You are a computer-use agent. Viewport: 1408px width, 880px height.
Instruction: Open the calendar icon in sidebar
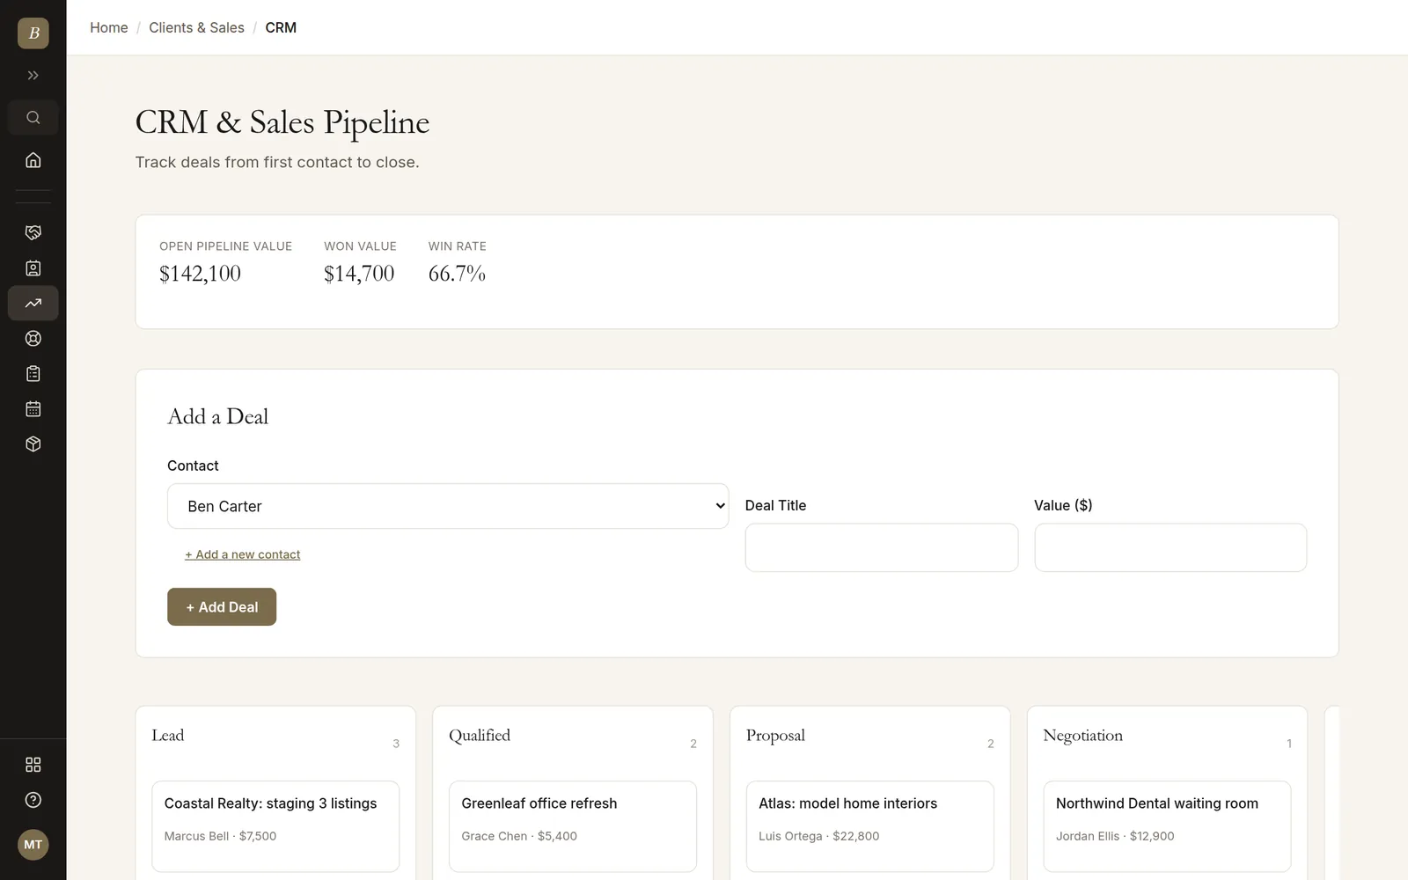click(x=33, y=409)
